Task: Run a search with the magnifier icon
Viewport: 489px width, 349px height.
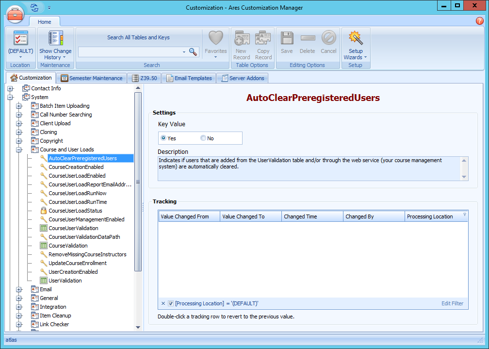Action: [193, 51]
